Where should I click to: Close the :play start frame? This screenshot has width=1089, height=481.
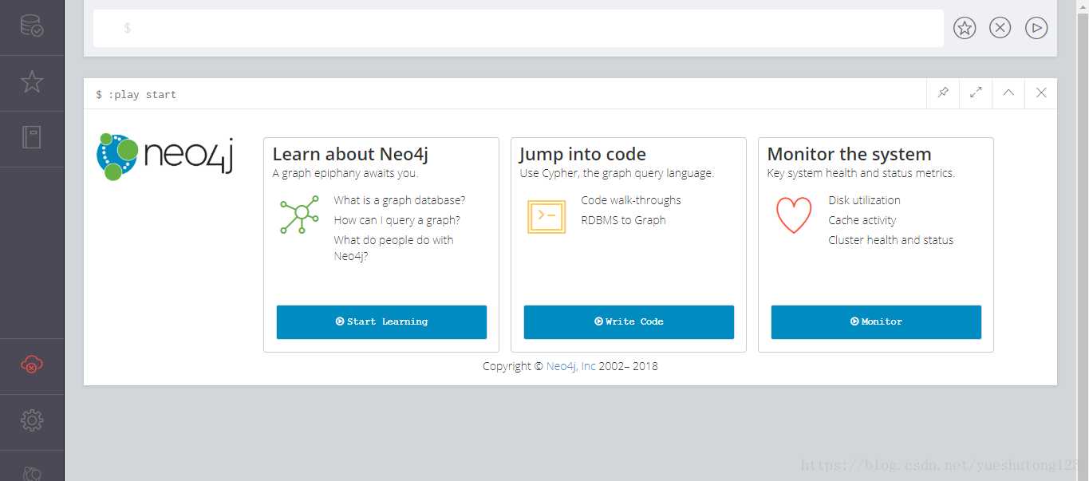1041,93
